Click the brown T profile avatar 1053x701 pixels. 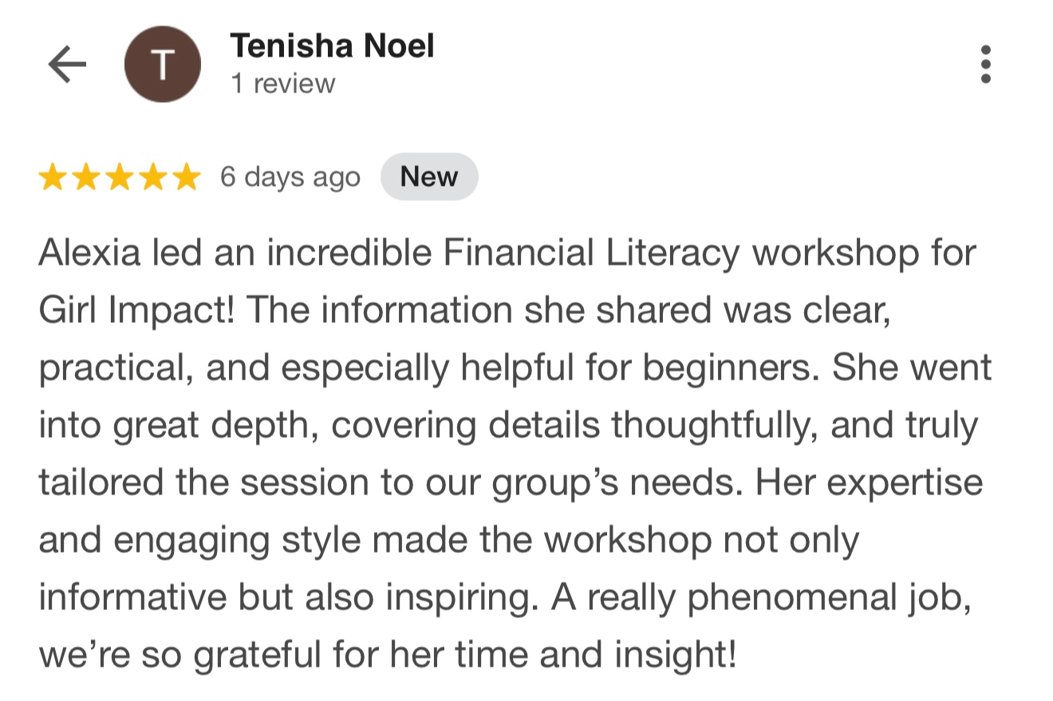tap(163, 65)
